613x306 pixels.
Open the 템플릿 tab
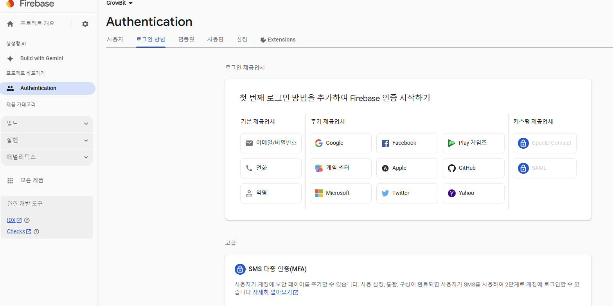coord(186,40)
